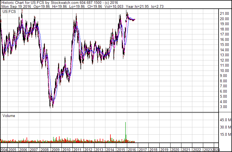Click the US:FCS ticker label in chart
This screenshot has width=232, height=152.
(9, 11)
